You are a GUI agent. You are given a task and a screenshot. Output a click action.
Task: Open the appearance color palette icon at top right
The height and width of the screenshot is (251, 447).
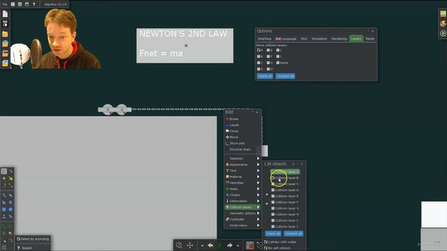coord(443,24)
